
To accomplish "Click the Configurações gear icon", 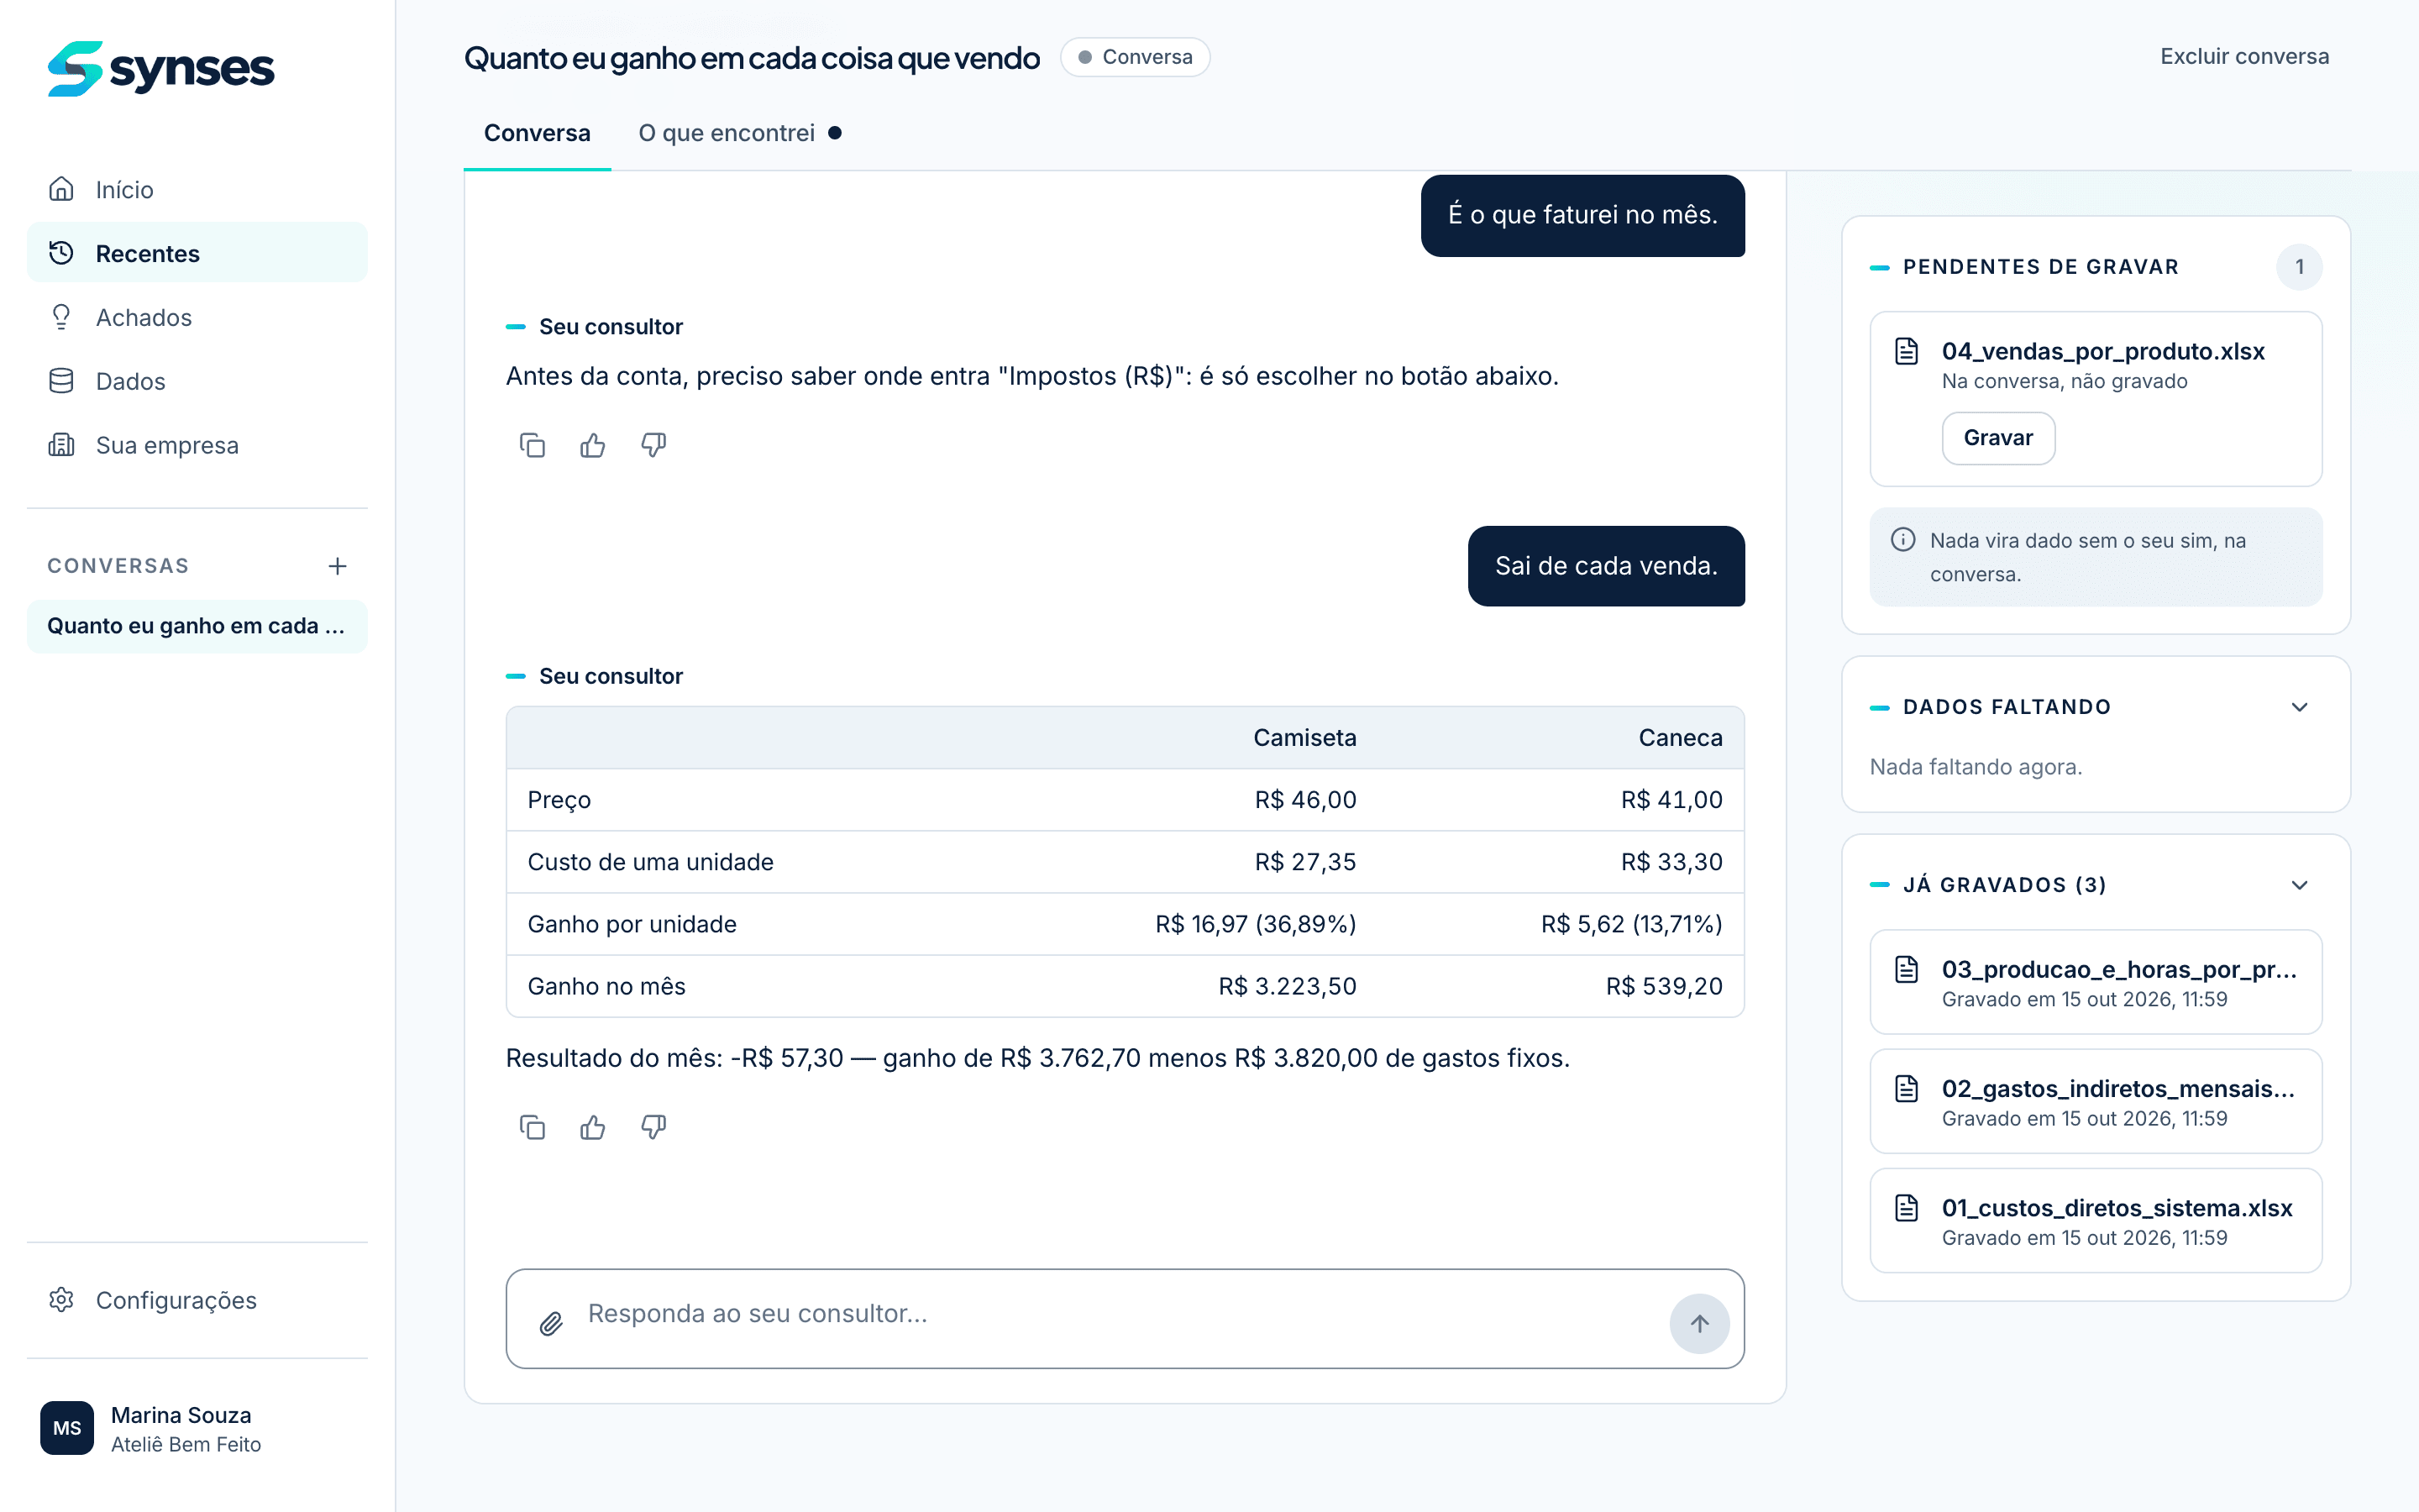I will tap(61, 1299).
